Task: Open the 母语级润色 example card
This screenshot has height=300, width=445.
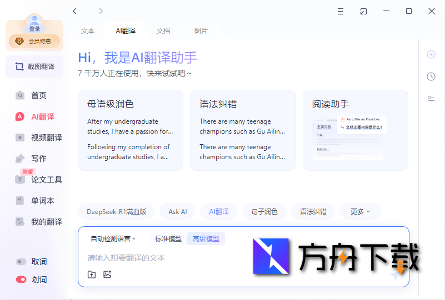Action: tap(131, 130)
